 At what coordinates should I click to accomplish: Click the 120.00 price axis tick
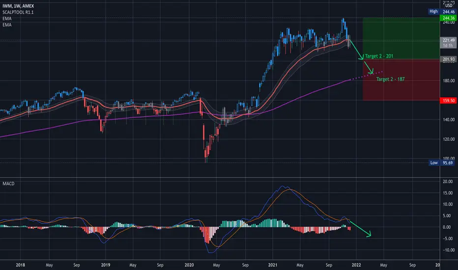point(449,139)
